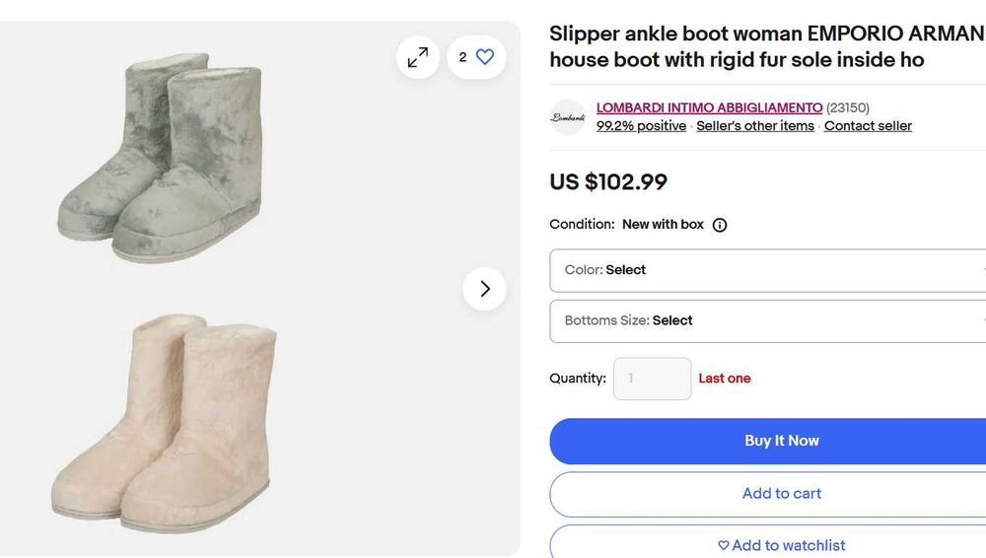The width and height of the screenshot is (986, 558).
Task: Click the Lombardi seller logo
Action: tap(568, 117)
